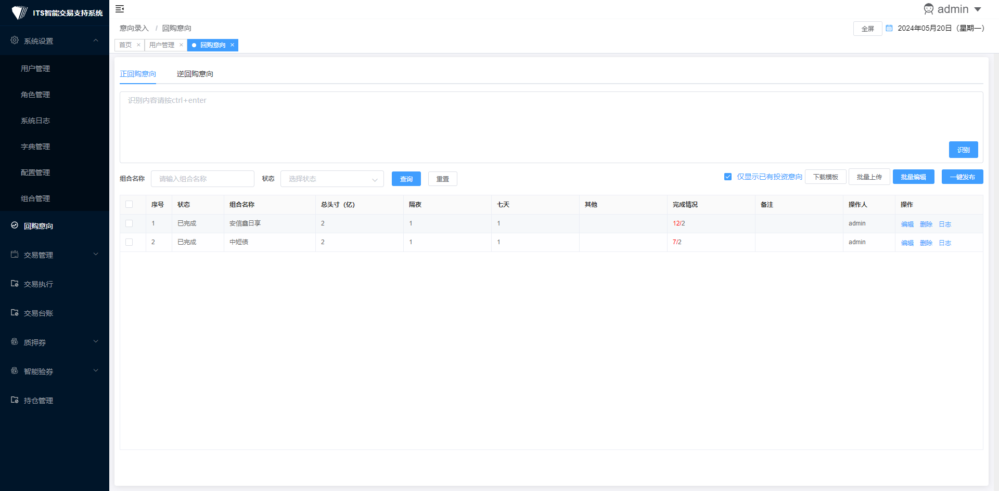Image resolution: width=999 pixels, height=491 pixels.
Task: Click the 完成情况 value 7/2
Action: [677, 242]
